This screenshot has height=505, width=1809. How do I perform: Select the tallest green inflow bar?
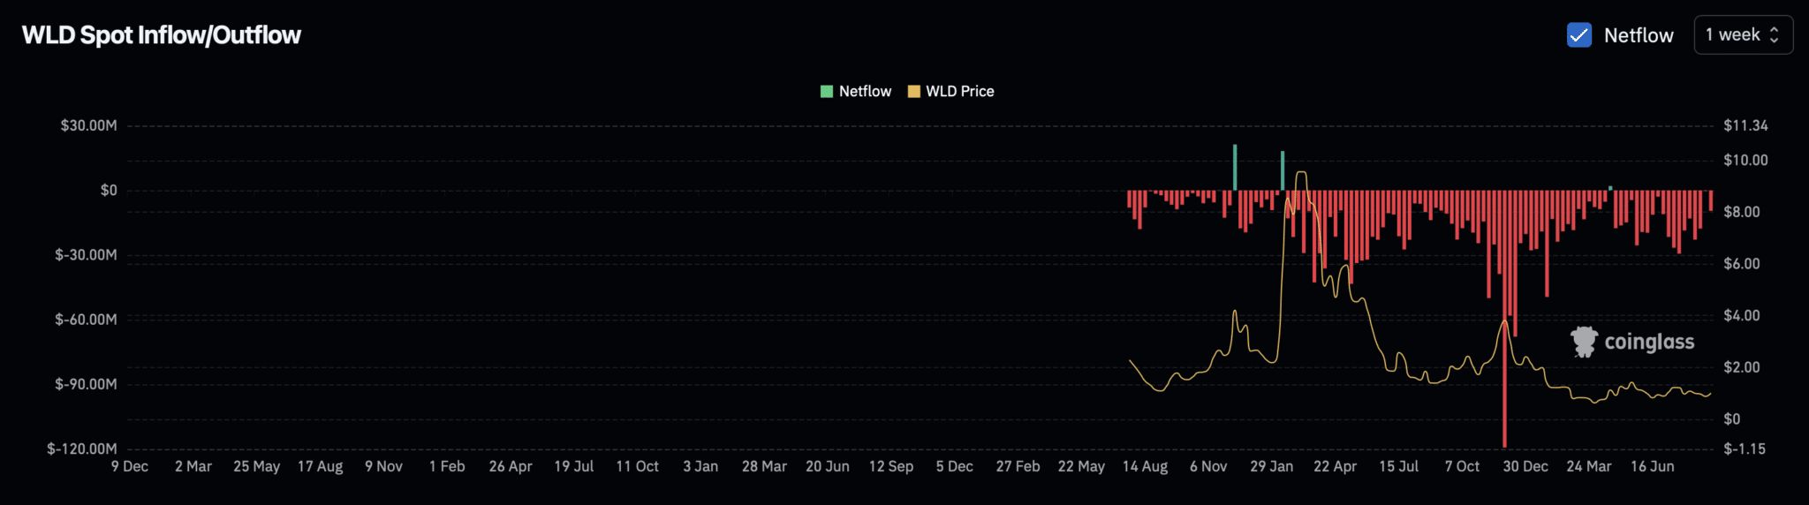tap(1235, 167)
